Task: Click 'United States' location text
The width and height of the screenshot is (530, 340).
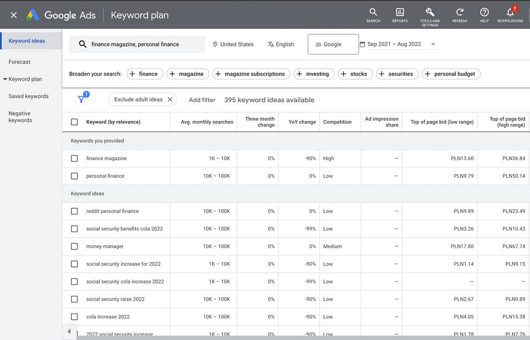Action: (x=237, y=44)
